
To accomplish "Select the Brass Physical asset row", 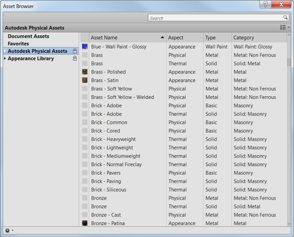I will pyautogui.click(x=184, y=55).
